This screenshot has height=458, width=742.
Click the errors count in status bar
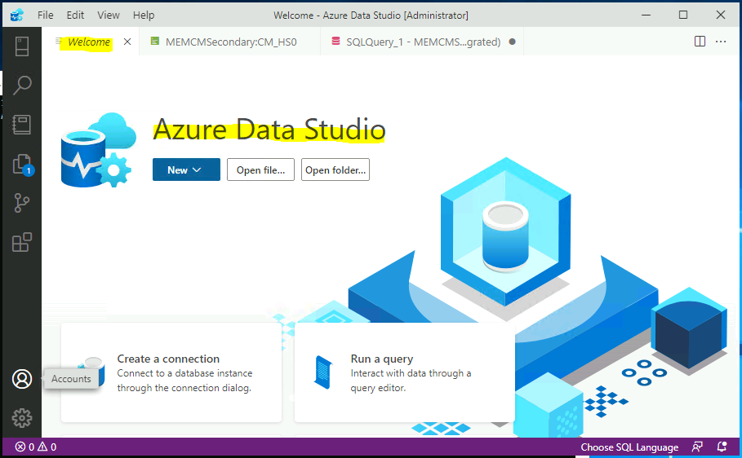pyautogui.click(x=24, y=447)
